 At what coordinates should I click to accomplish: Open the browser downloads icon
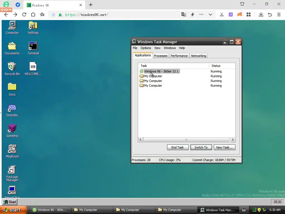(x=261, y=14)
